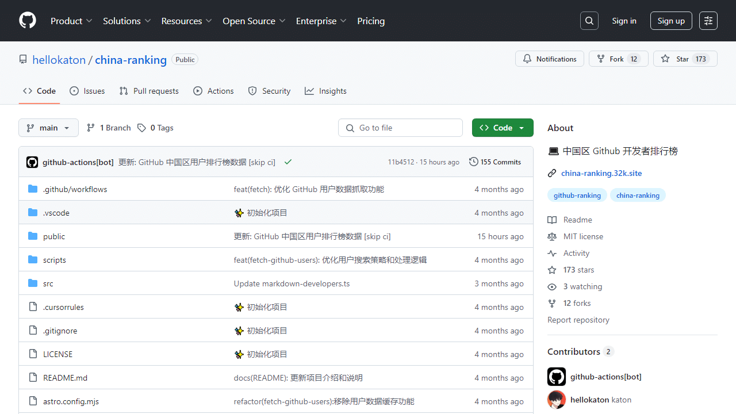Click the eye icon next to 3 watching
This screenshot has height=414, width=736.
[x=552, y=286]
